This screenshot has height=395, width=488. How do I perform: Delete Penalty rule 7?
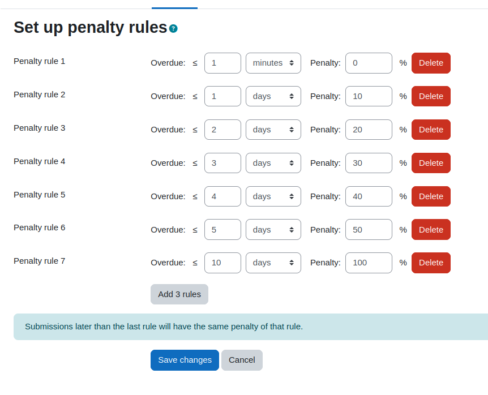(431, 263)
